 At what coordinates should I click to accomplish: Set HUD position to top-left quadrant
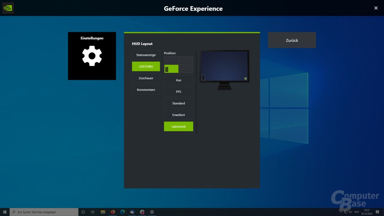(171, 60)
